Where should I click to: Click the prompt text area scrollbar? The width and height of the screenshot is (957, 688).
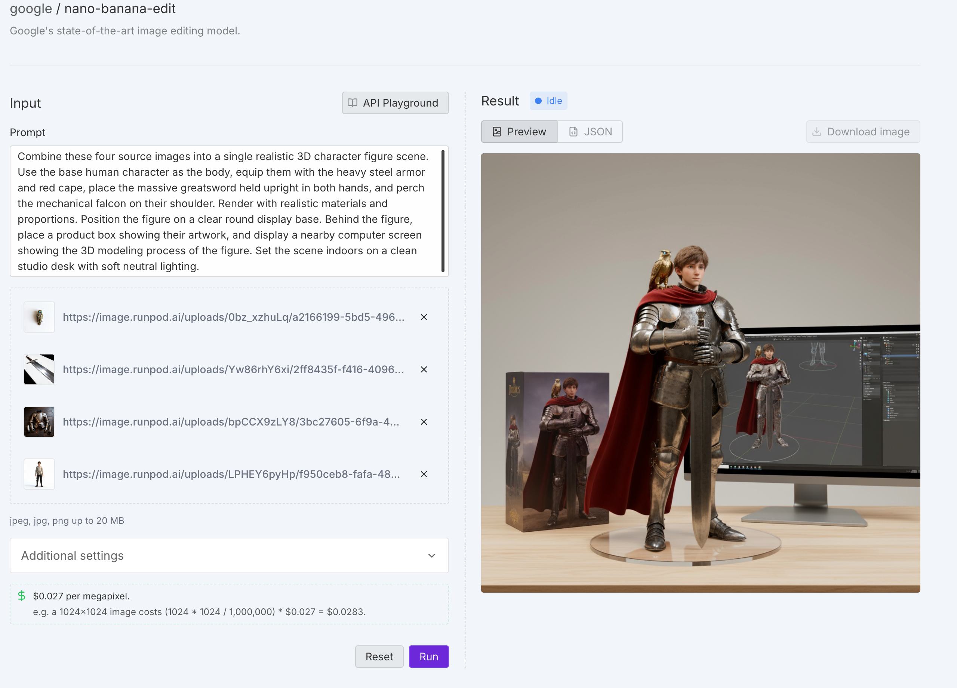click(443, 211)
